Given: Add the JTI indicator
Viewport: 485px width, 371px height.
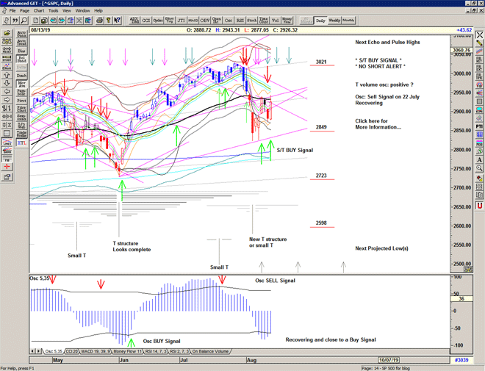Looking at the screenshot, I should [182, 21].
